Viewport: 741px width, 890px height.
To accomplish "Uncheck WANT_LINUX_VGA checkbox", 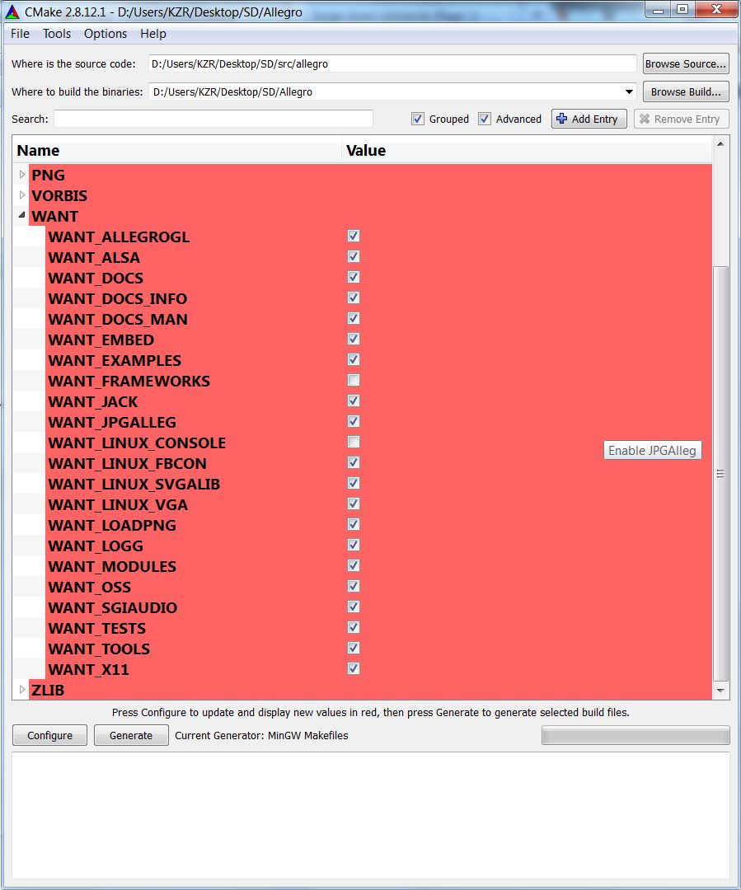I will [353, 504].
